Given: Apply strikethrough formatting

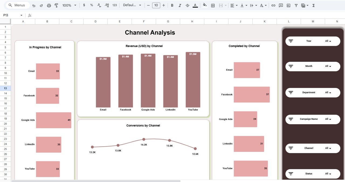Looking at the screenshot, I should (x=187, y=5).
